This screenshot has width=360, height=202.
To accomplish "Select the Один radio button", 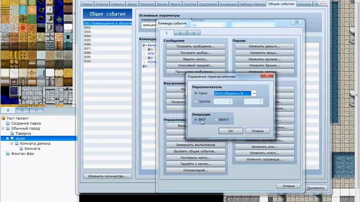I will click(196, 93).
